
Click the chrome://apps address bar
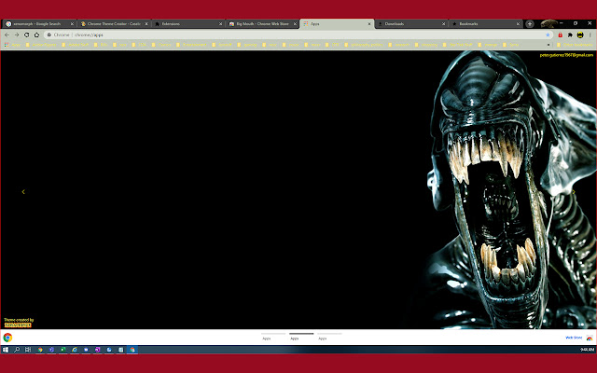coord(297,35)
